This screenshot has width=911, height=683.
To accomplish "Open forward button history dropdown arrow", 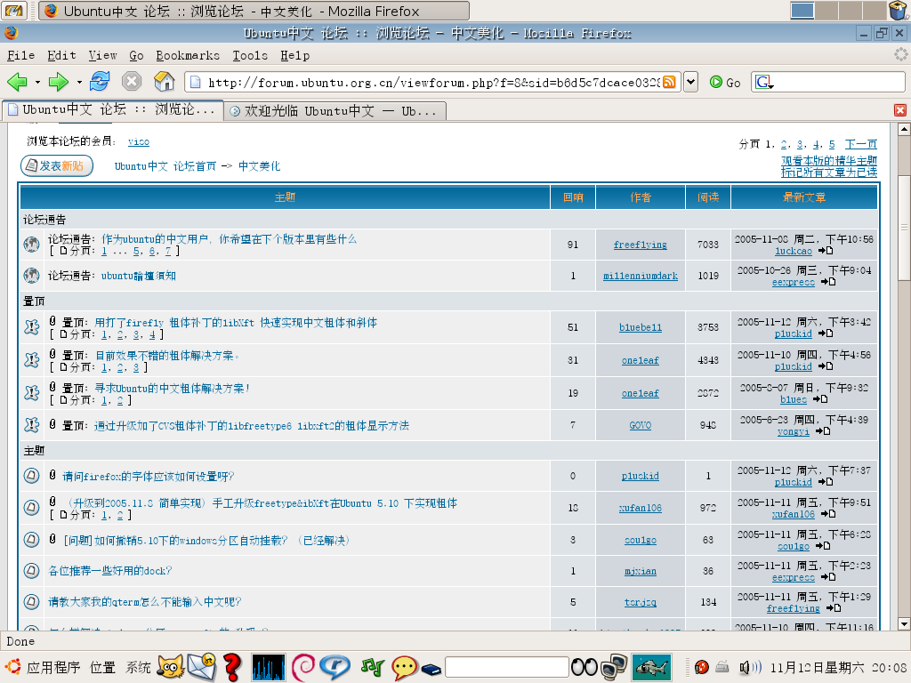I will coord(79,83).
